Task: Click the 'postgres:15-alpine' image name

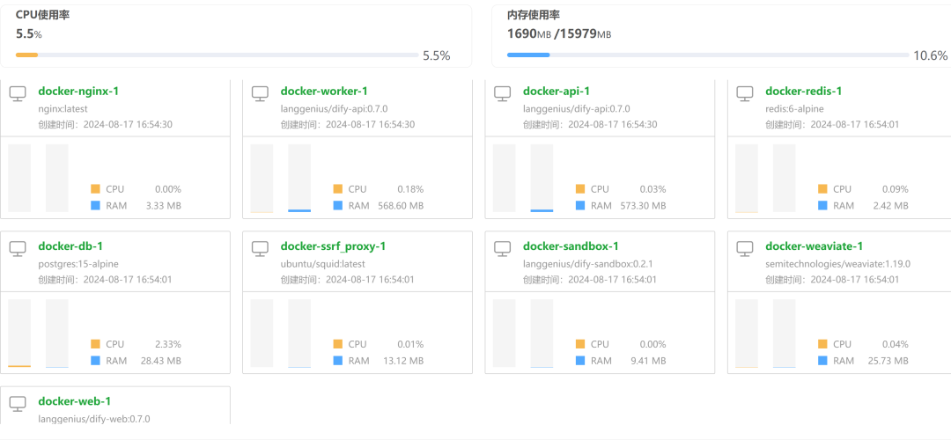Action: click(78, 264)
